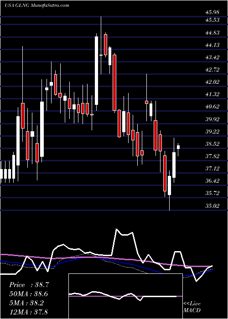Click the 45.98 price axis label
The height and width of the screenshot is (319, 228).
pos(212,12)
